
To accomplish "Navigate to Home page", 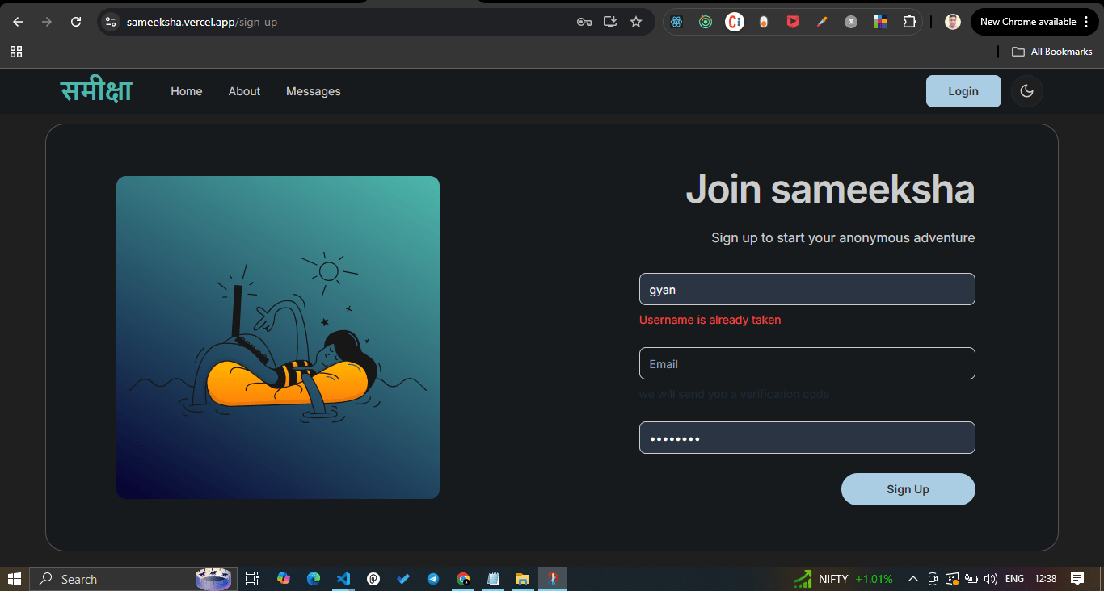I will pos(187,91).
